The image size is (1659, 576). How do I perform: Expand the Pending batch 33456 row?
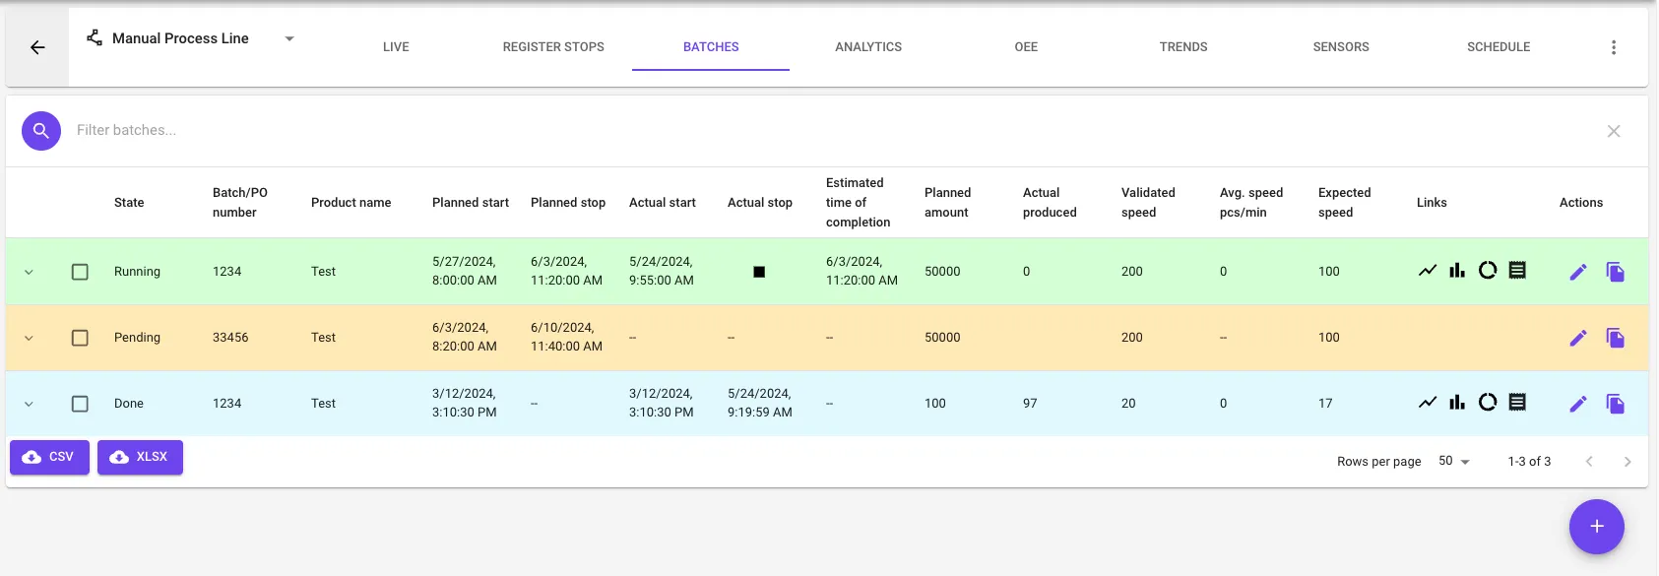pyautogui.click(x=29, y=338)
